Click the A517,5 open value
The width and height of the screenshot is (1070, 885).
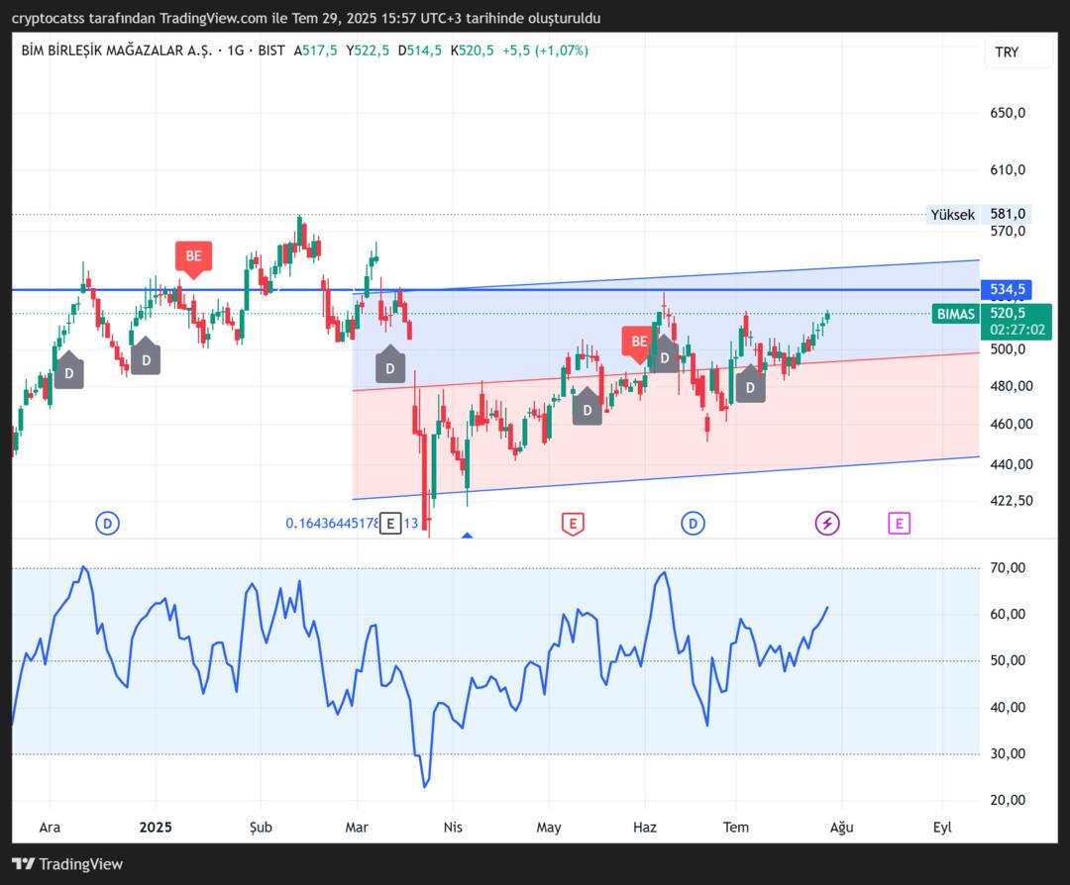pyautogui.click(x=315, y=50)
